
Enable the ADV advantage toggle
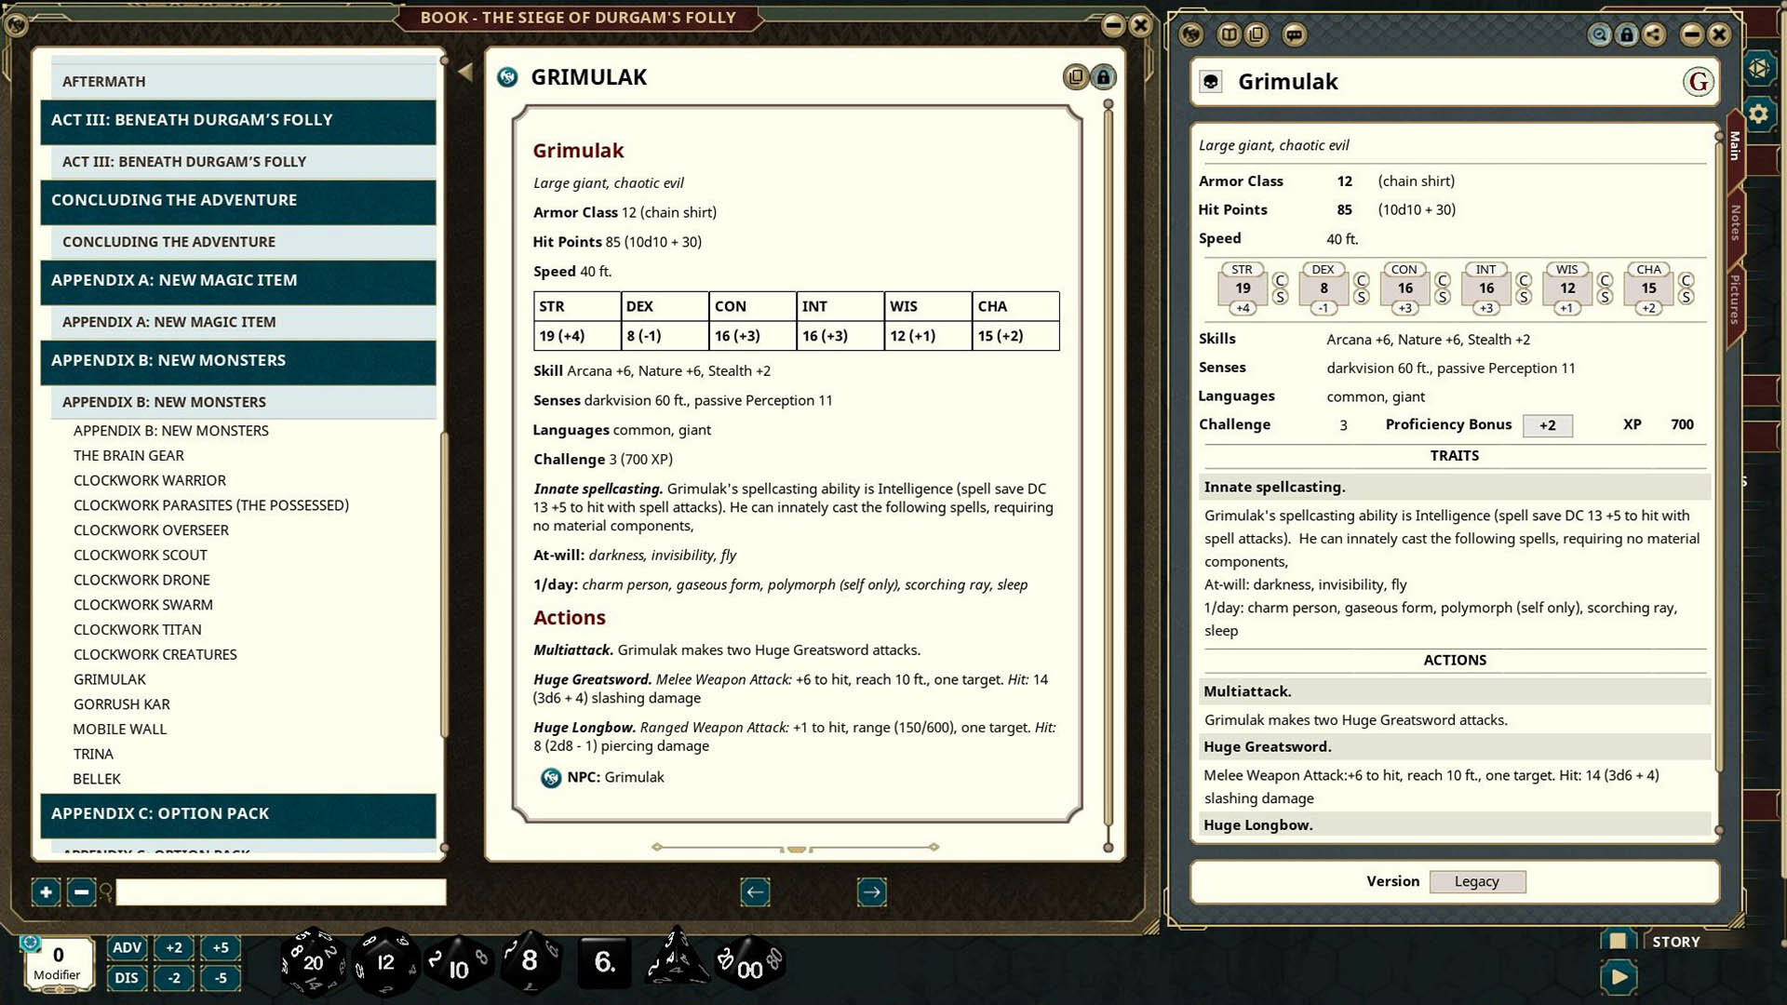[127, 947]
